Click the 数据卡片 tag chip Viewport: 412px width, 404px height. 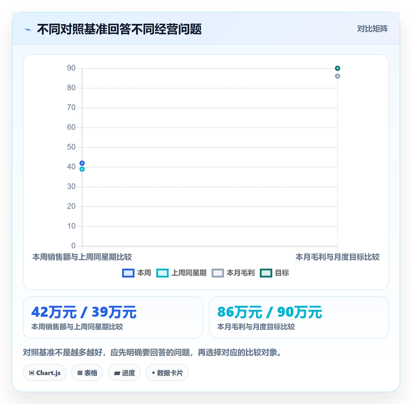(x=167, y=373)
